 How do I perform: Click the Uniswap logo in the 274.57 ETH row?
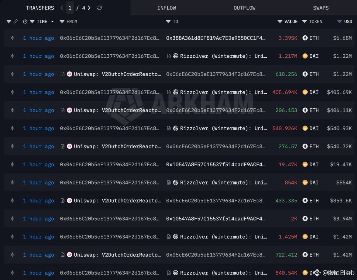[70, 146]
